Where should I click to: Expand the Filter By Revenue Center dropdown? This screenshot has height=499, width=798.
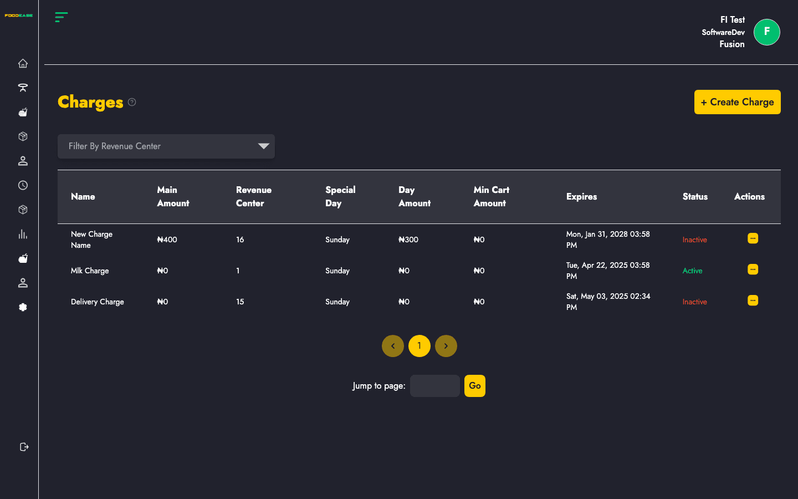click(166, 146)
